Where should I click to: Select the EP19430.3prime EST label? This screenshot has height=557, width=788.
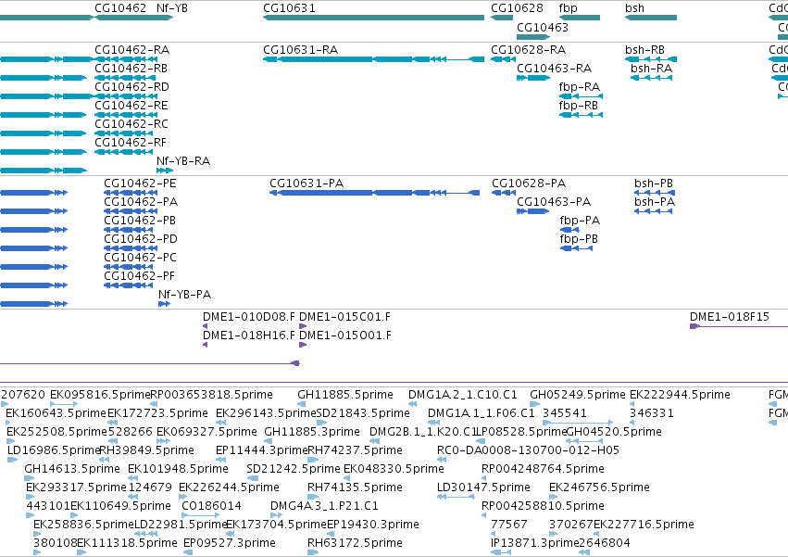373,525
